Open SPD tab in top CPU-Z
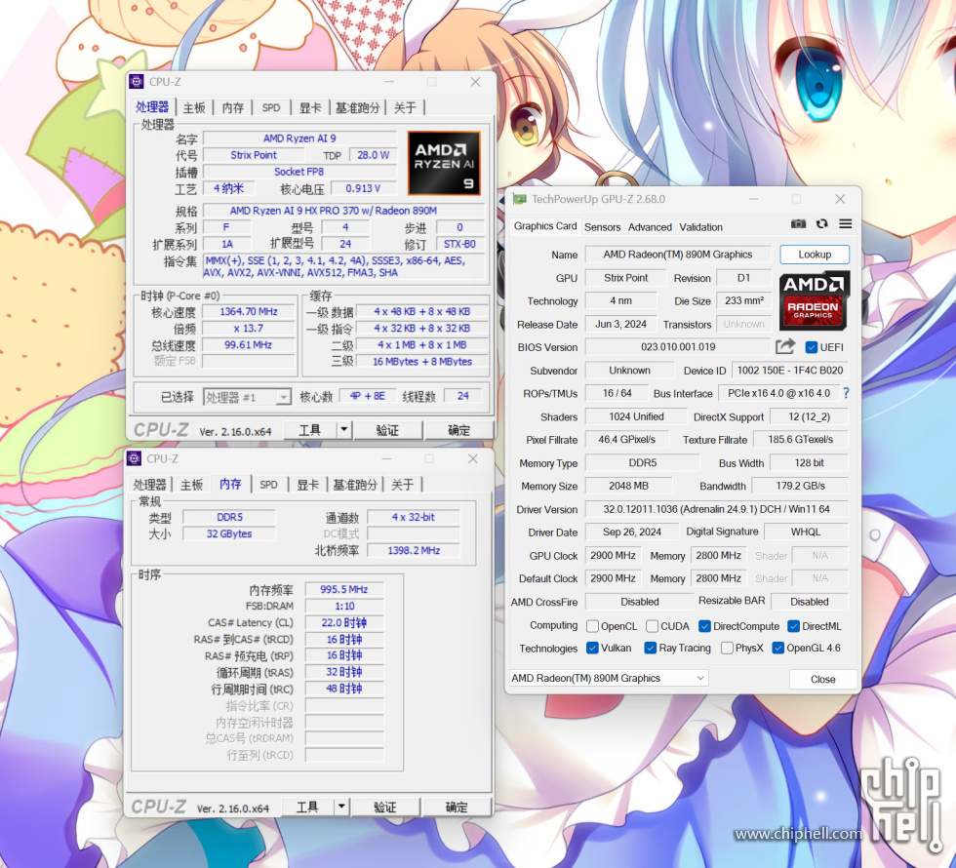Viewport: 956px width, 868px height. (271, 107)
